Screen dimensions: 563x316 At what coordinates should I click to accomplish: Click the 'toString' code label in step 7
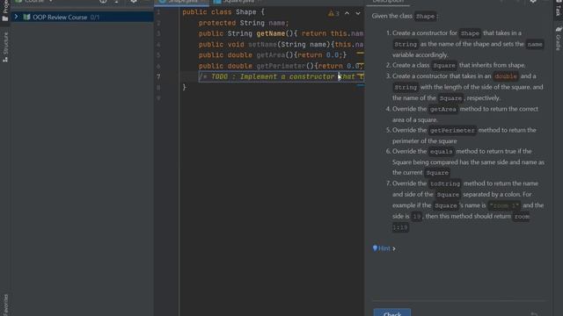coord(445,183)
